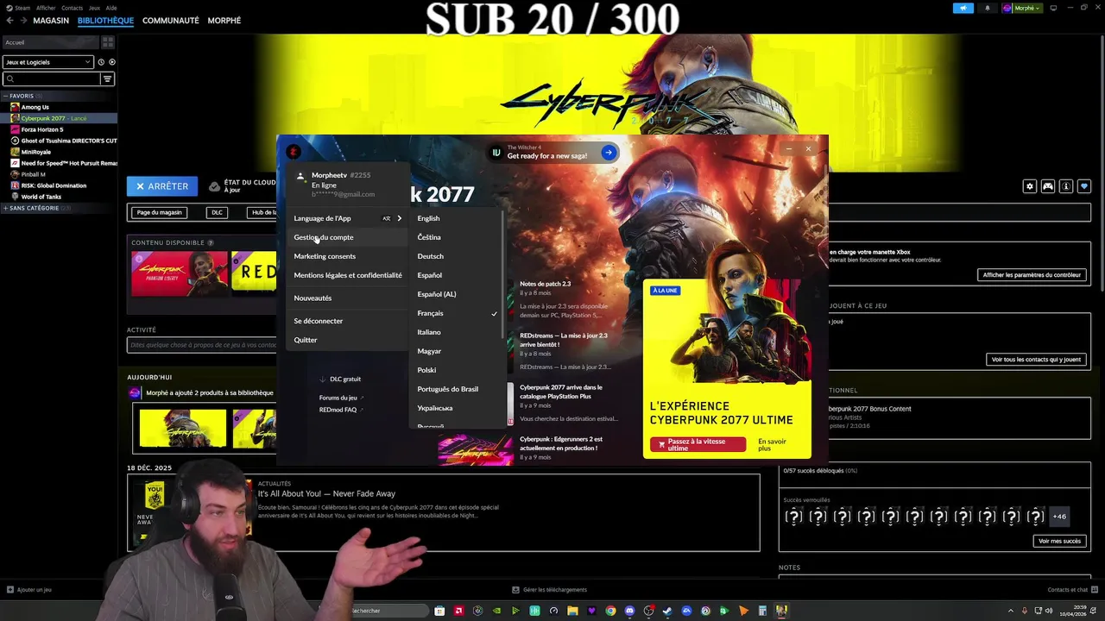Click REDlauncher logo icon
Viewport: 1105px width, 621px height.
[x=294, y=152]
